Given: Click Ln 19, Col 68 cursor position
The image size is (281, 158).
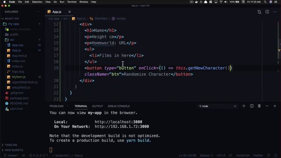Looking at the screenshot, I should (x=187, y=155).
